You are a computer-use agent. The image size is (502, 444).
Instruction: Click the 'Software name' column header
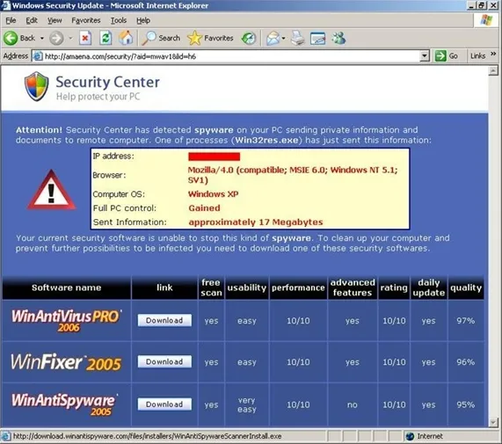(x=66, y=288)
